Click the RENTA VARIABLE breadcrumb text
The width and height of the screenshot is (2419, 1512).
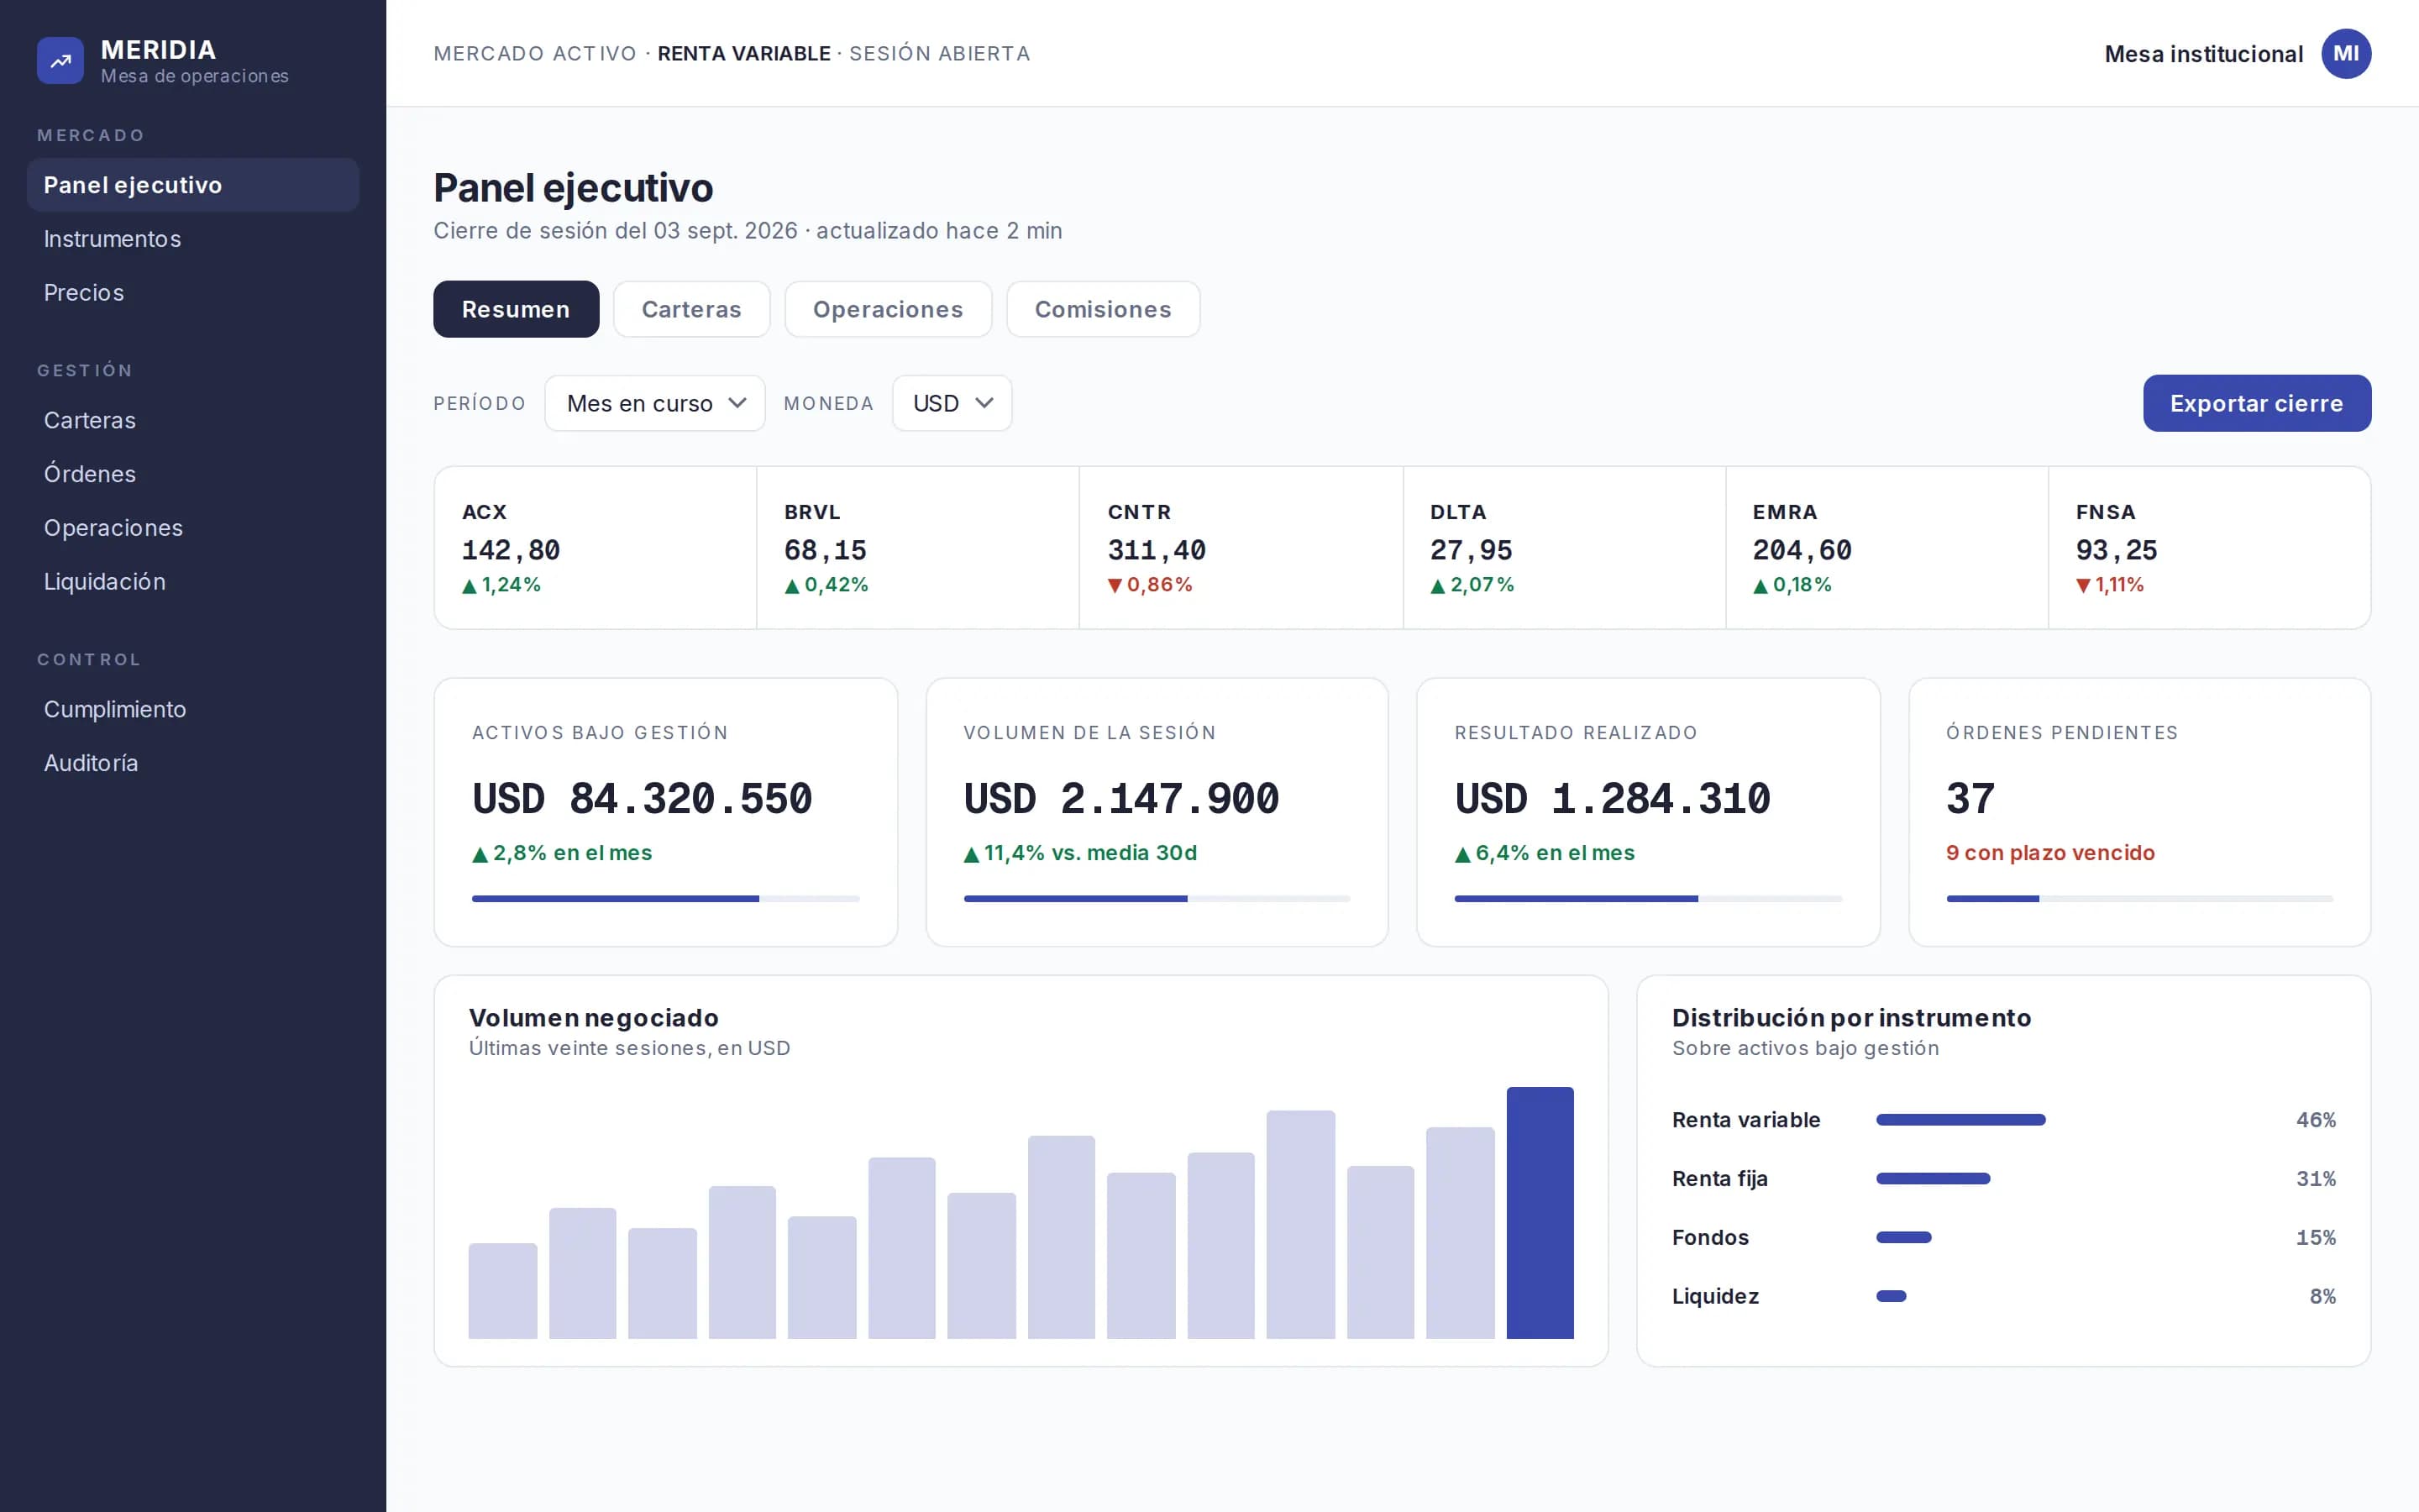(743, 54)
